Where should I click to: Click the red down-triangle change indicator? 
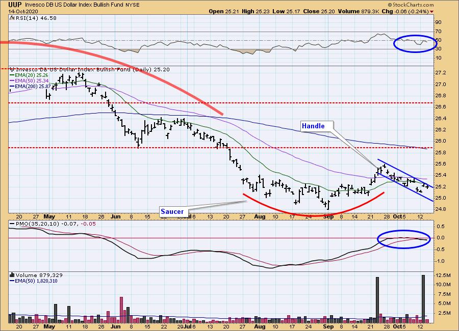coord(432,12)
